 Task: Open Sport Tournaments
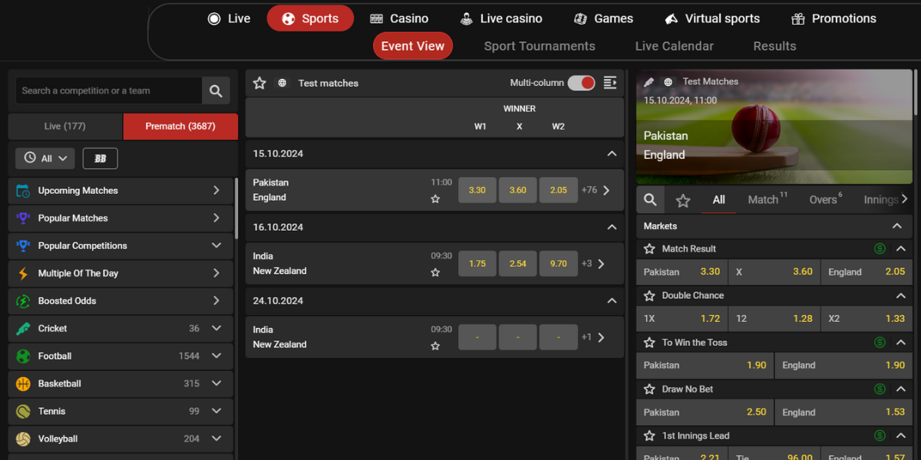click(x=539, y=46)
